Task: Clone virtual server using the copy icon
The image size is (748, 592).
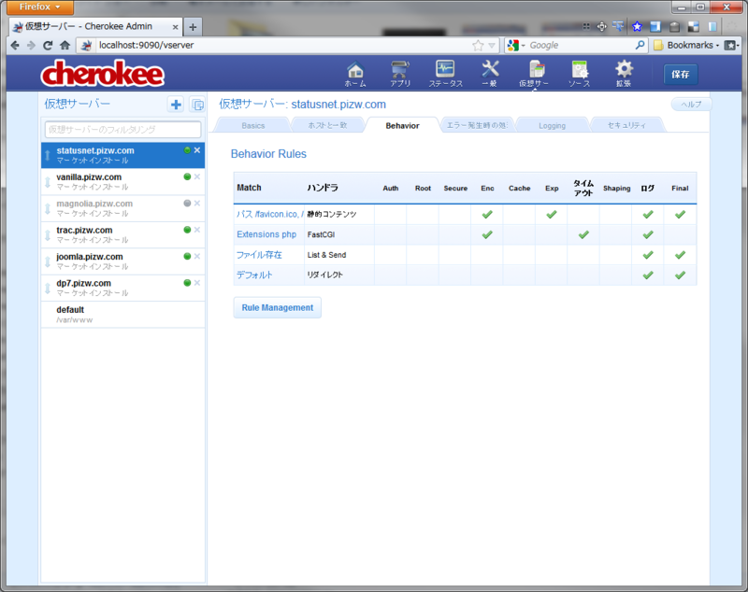Action: pos(197,105)
